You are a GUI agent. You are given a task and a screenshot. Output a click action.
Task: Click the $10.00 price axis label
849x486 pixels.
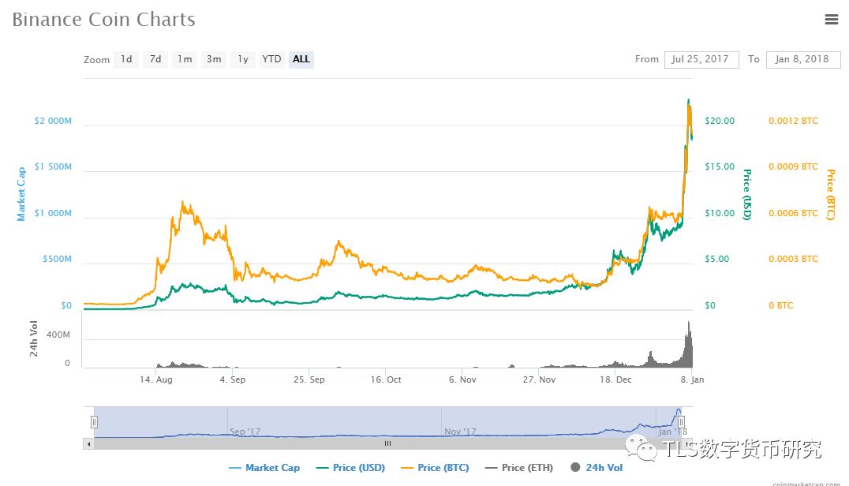click(x=720, y=213)
